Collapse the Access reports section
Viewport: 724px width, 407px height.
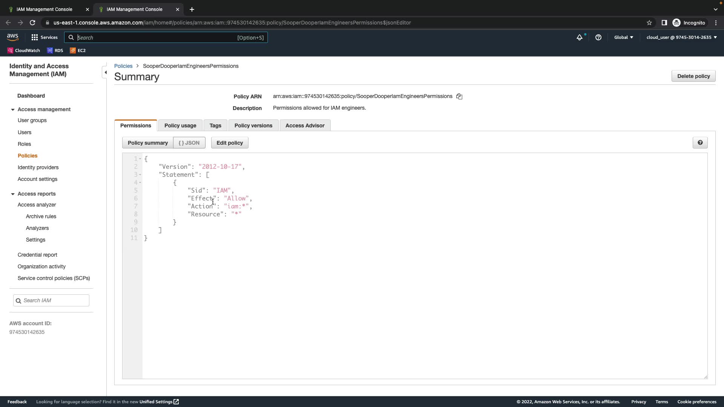[13, 194]
